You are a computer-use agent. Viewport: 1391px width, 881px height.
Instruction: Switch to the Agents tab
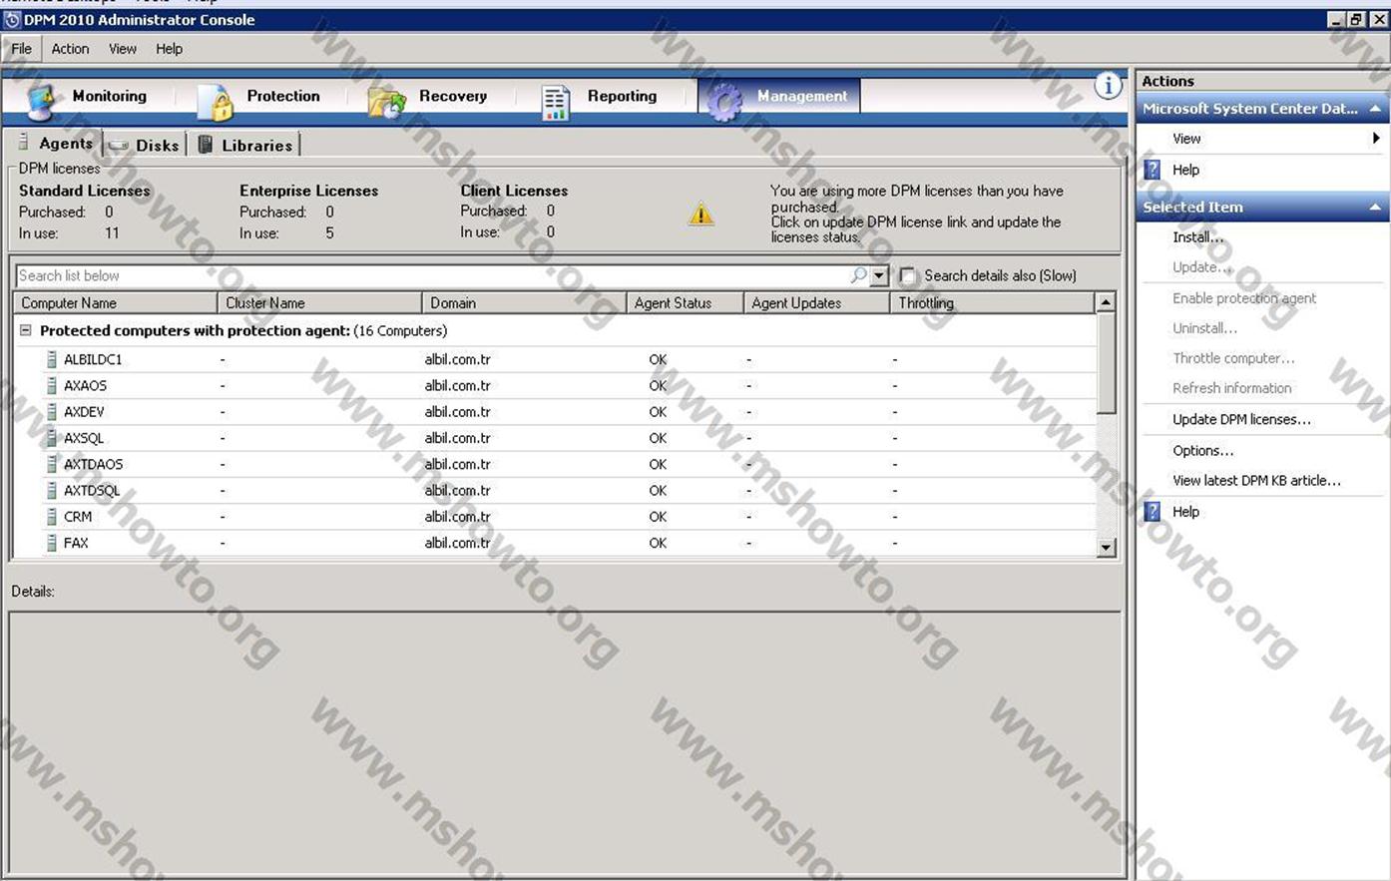point(54,143)
